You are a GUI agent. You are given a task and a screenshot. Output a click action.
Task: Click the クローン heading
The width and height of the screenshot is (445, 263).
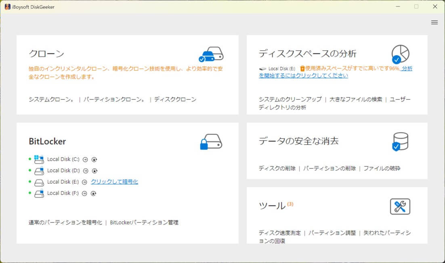[46, 54]
